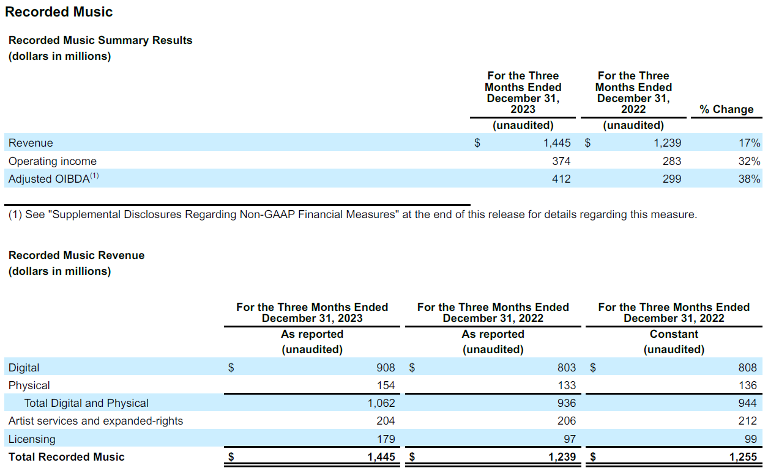
Task: Select the 17% change value for Revenue
Action: point(750,143)
